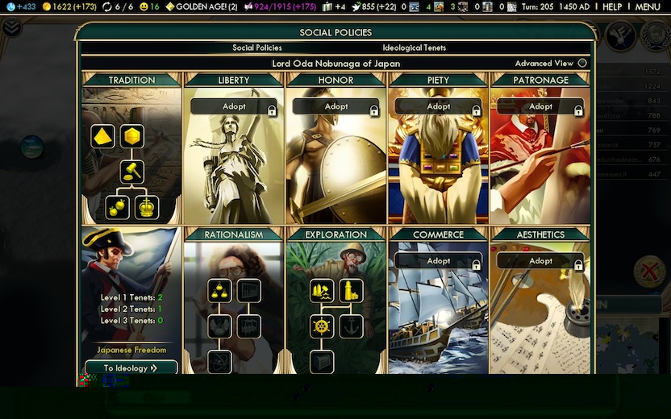Click the TRADITION branch header
Viewport: 671px width, 419px height.
(131, 80)
